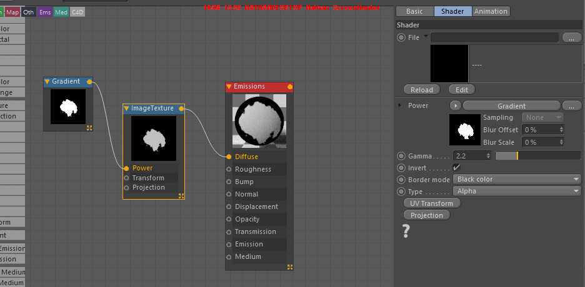The width and height of the screenshot is (585, 287).
Task: Toggle the Border mode animation circle
Action: (x=401, y=180)
